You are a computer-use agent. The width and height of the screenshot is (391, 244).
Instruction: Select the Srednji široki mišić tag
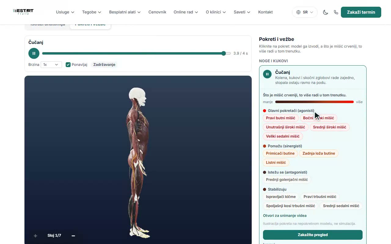(x=330, y=127)
